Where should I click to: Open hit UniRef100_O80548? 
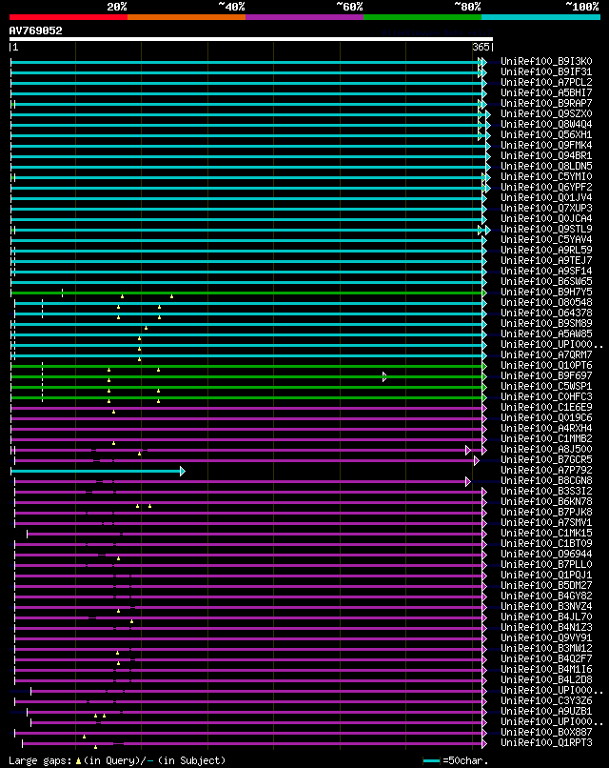[x=546, y=303]
